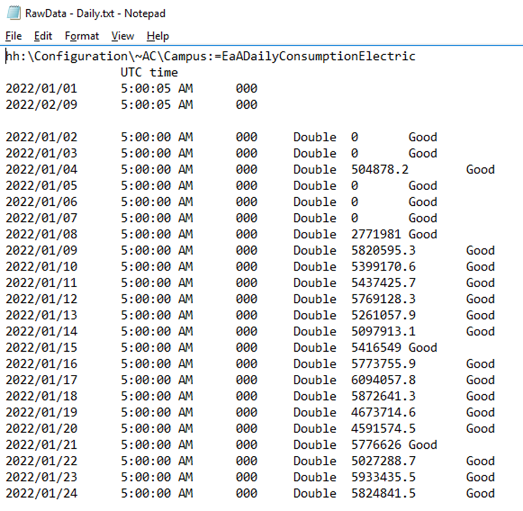Click '000' in the 2022/01/10 row
Screen dimensions: 523x511
coord(247,267)
